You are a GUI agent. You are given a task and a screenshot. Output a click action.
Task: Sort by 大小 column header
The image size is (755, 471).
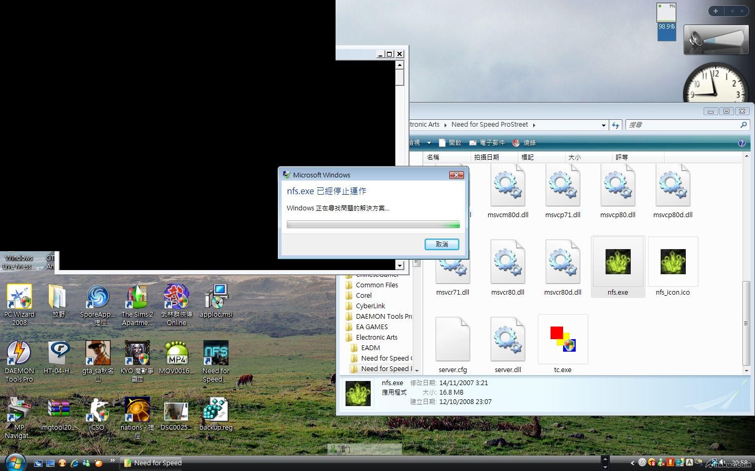(589, 157)
